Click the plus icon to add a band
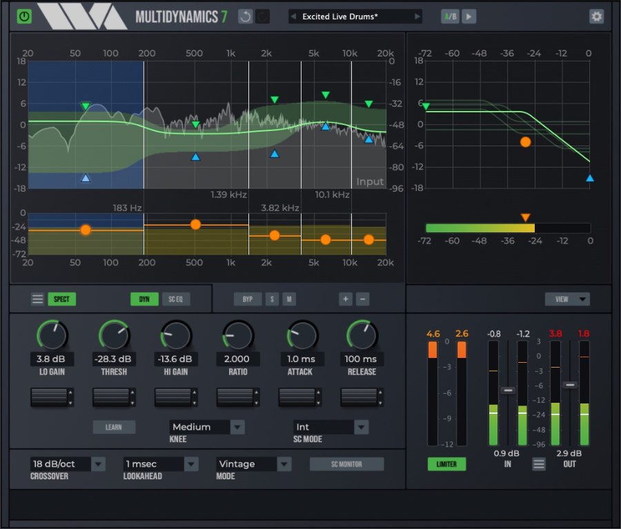Viewport: 621px width, 529px height. pyautogui.click(x=346, y=299)
